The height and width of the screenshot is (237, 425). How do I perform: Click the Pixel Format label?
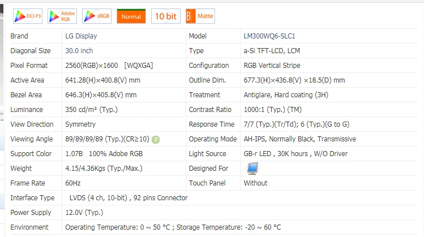point(29,65)
